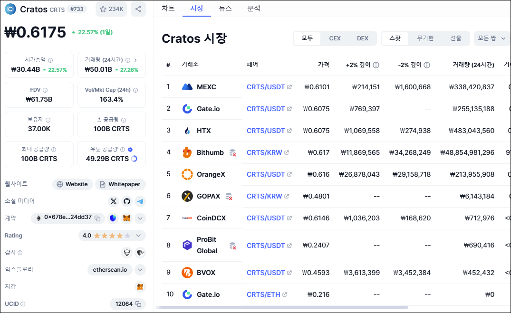Click the circulating supply progress ring
This screenshot has width=511, height=313.
[134, 159]
